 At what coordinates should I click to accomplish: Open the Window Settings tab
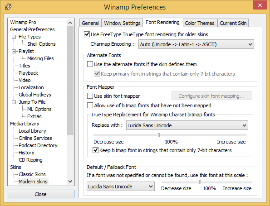[x=122, y=23]
